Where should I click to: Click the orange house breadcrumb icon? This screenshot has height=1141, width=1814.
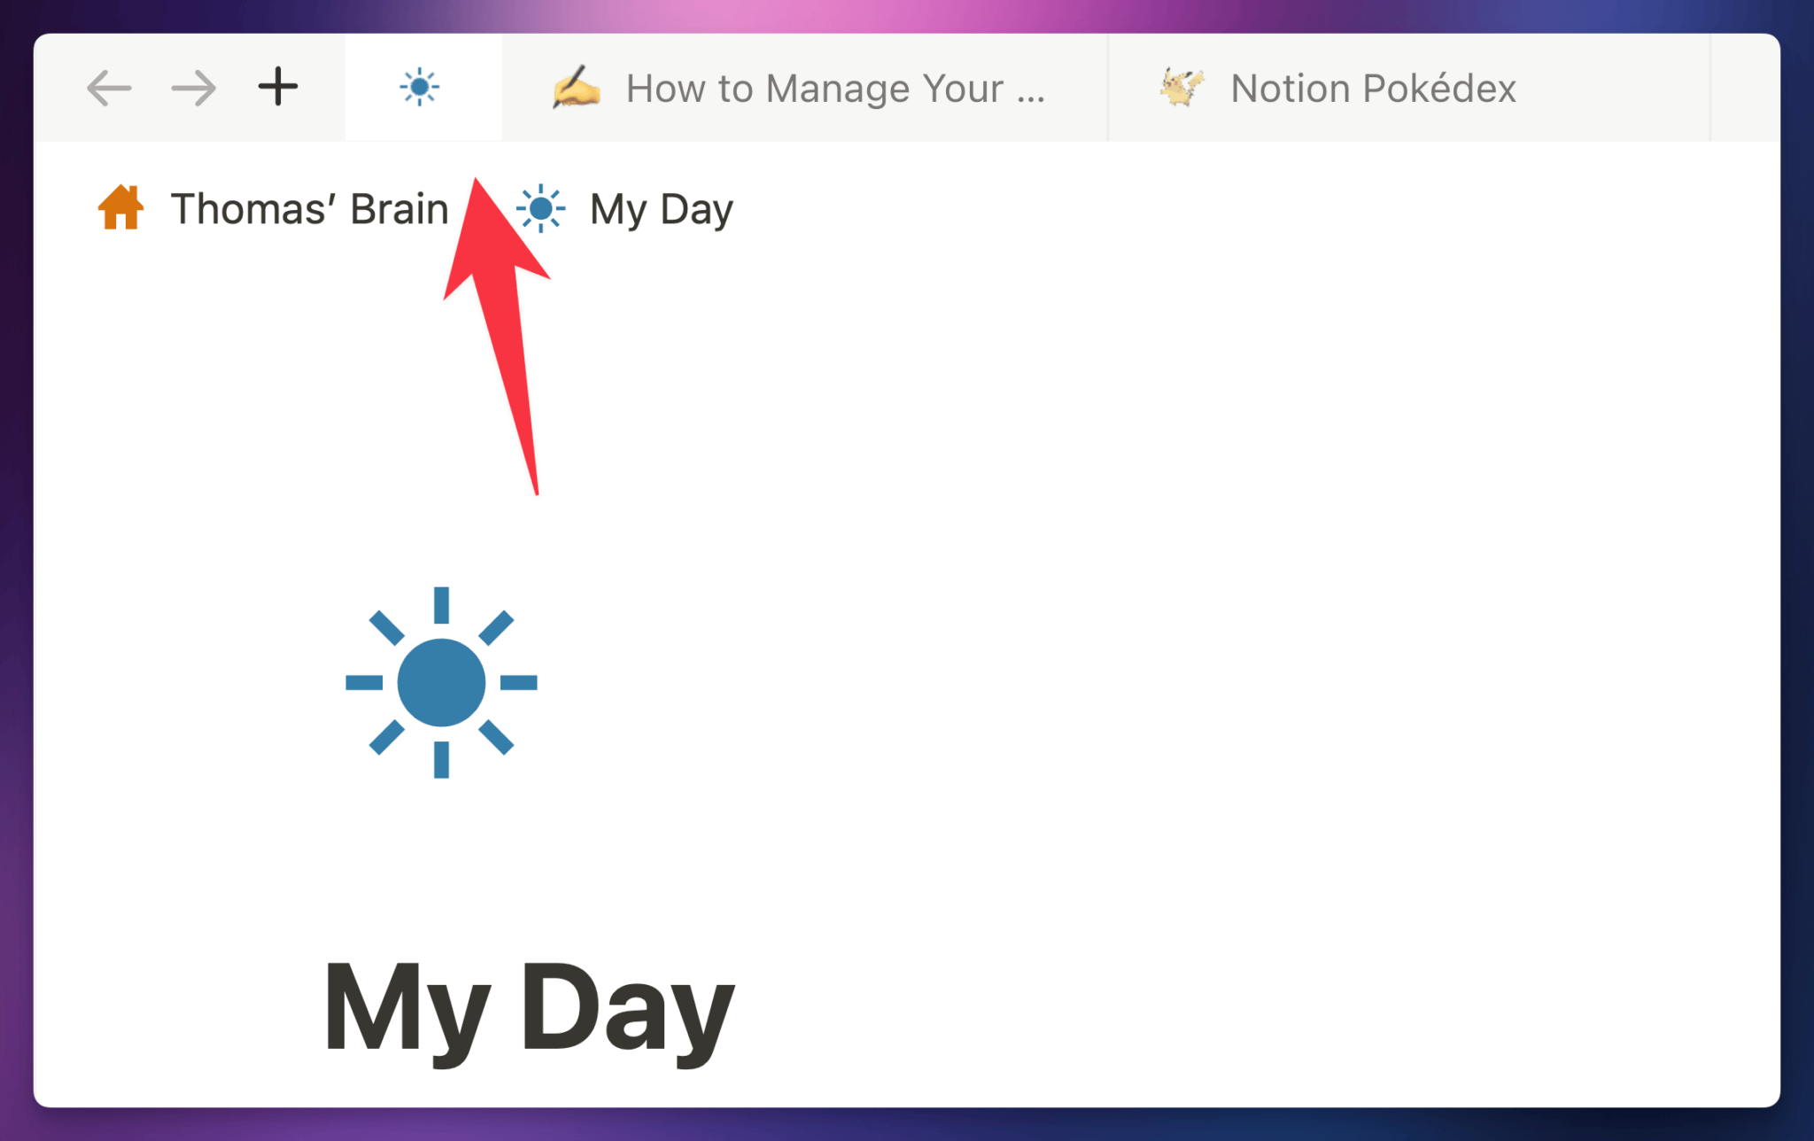click(x=120, y=208)
